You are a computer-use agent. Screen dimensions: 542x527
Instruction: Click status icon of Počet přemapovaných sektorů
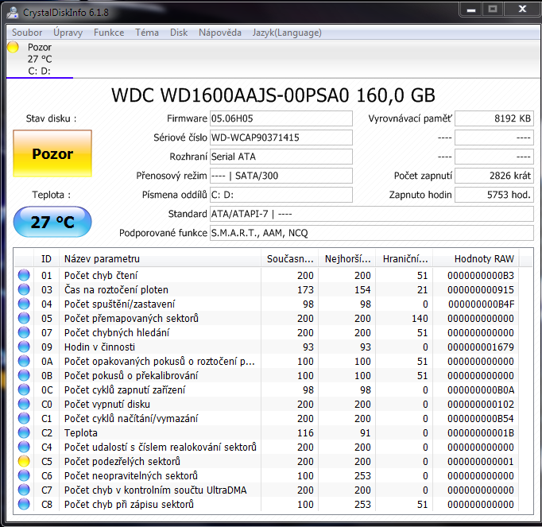click(24, 318)
